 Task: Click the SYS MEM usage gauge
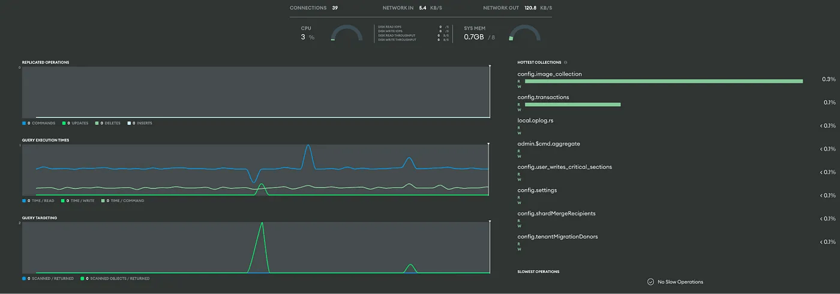pos(524,34)
